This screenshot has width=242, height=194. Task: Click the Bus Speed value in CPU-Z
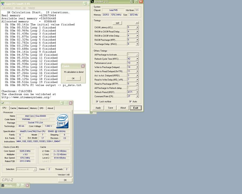click(x=25, y=158)
